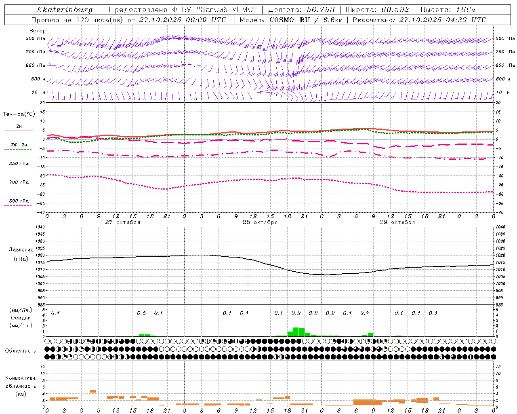Screen dimensions: 517x414
Task: Click the Давление panel label
Action: (x=21, y=250)
